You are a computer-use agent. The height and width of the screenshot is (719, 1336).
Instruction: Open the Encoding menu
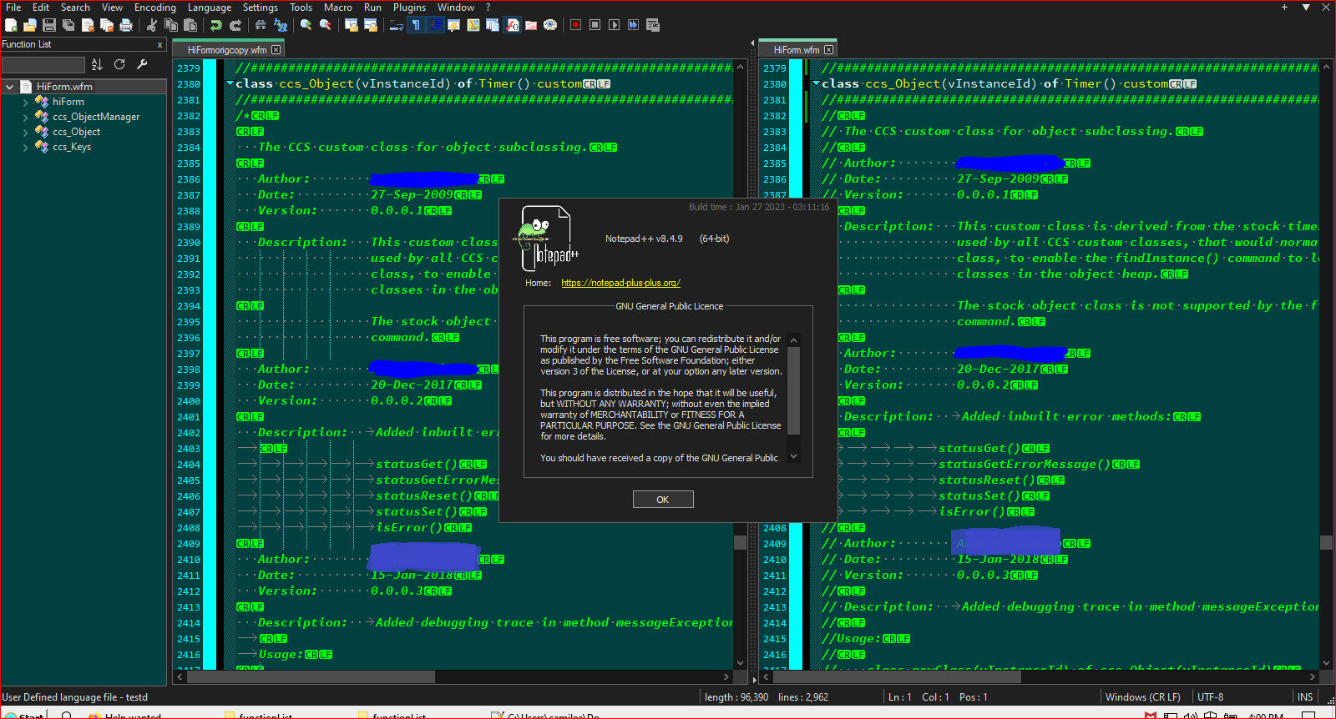[155, 8]
